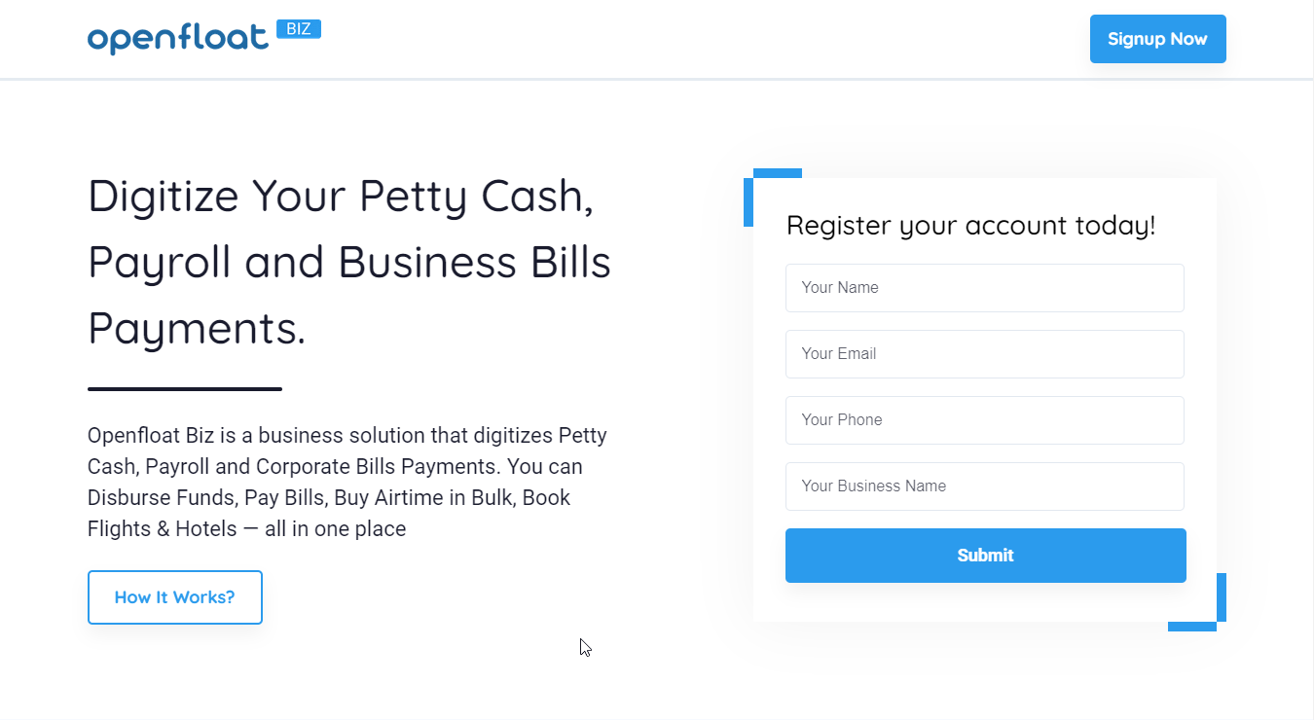Click the dark divider line under the headline
Image resolution: width=1314 pixels, height=720 pixels.
click(x=185, y=389)
